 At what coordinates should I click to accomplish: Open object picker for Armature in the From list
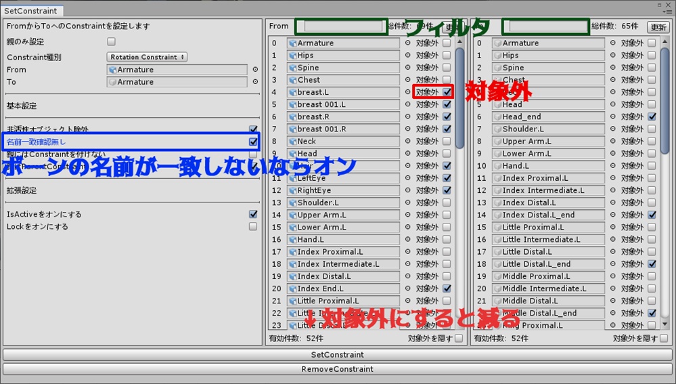point(407,43)
